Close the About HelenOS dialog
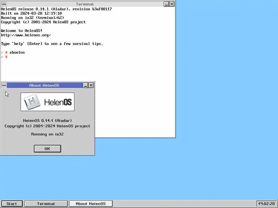The image size is (278, 208). (91, 85)
